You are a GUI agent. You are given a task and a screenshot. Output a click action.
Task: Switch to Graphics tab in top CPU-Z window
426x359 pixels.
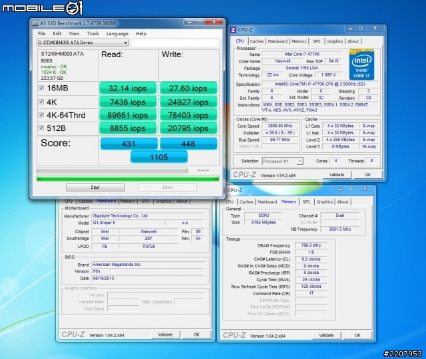tap(335, 41)
